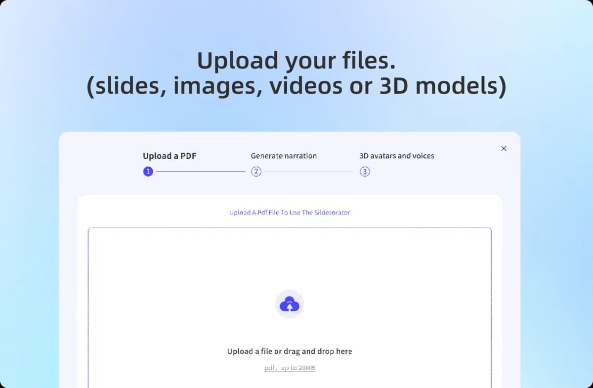Select the 'Upload a PDF' tab label
This screenshot has width=593, height=388.
(x=169, y=156)
